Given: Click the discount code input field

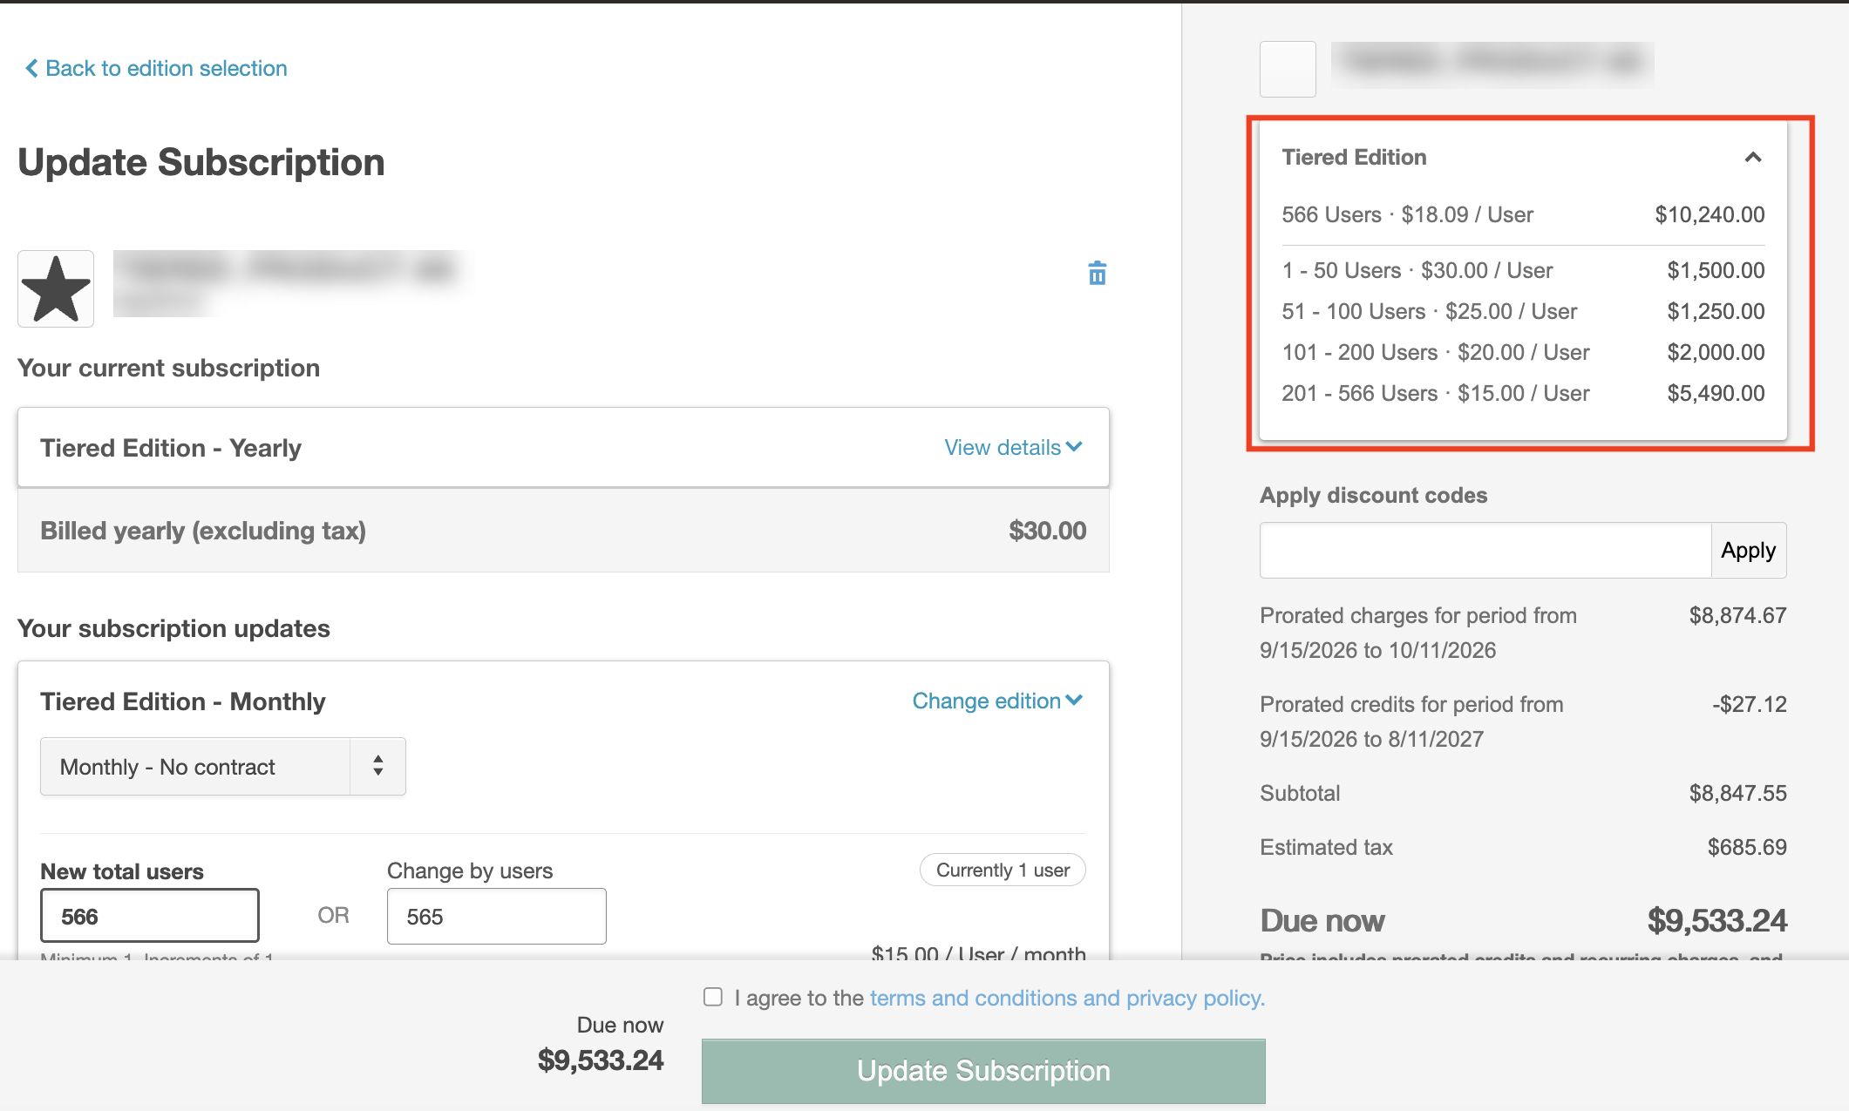Looking at the screenshot, I should pyautogui.click(x=1485, y=550).
